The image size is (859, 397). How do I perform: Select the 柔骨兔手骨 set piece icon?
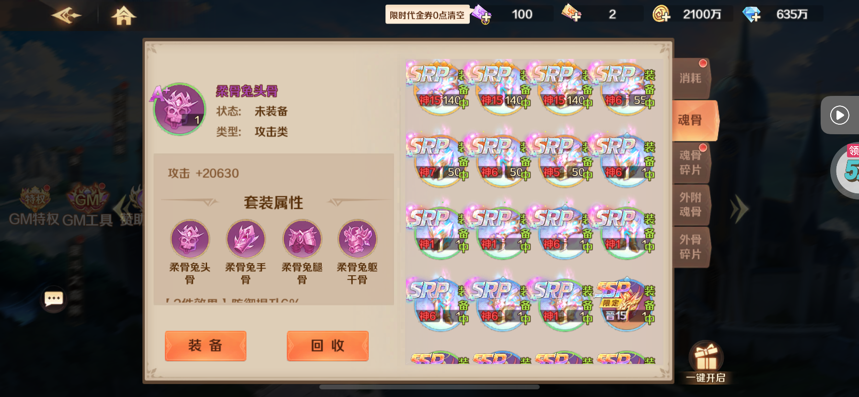[245, 239]
